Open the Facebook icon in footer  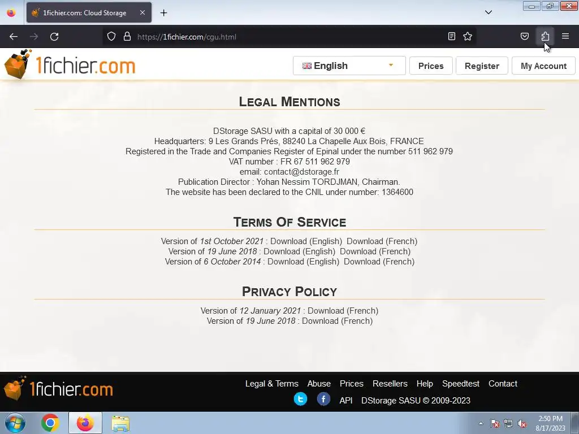point(323,400)
